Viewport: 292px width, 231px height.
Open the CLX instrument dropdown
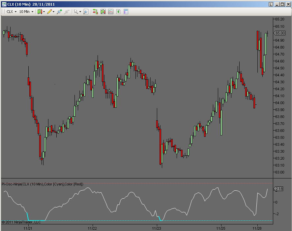(11, 12)
